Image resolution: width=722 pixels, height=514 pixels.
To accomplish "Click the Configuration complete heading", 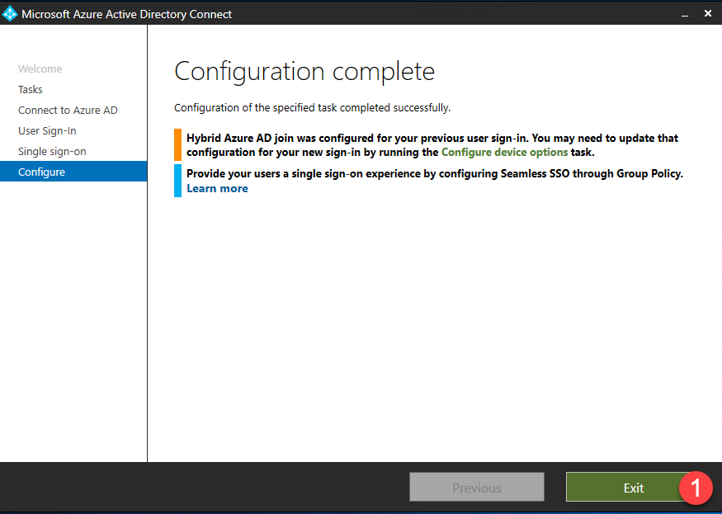I will pyautogui.click(x=304, y=71).
